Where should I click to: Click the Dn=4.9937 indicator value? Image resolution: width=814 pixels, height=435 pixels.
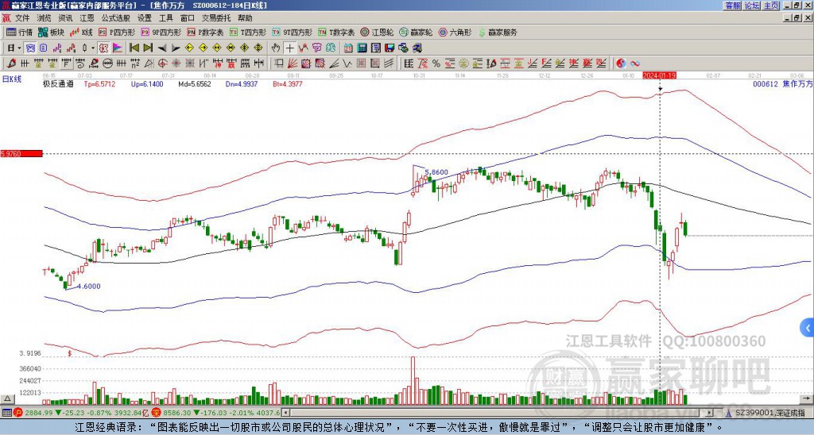tap(242, 84)
